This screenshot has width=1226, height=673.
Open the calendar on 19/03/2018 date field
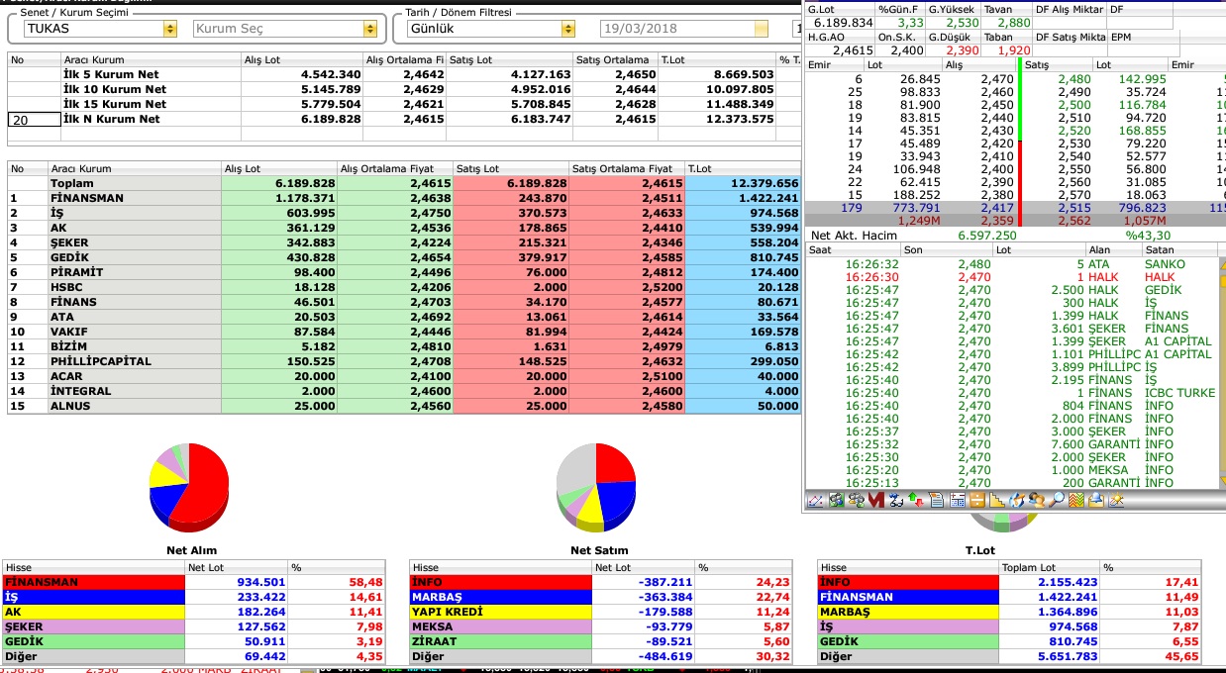[761, 29]
